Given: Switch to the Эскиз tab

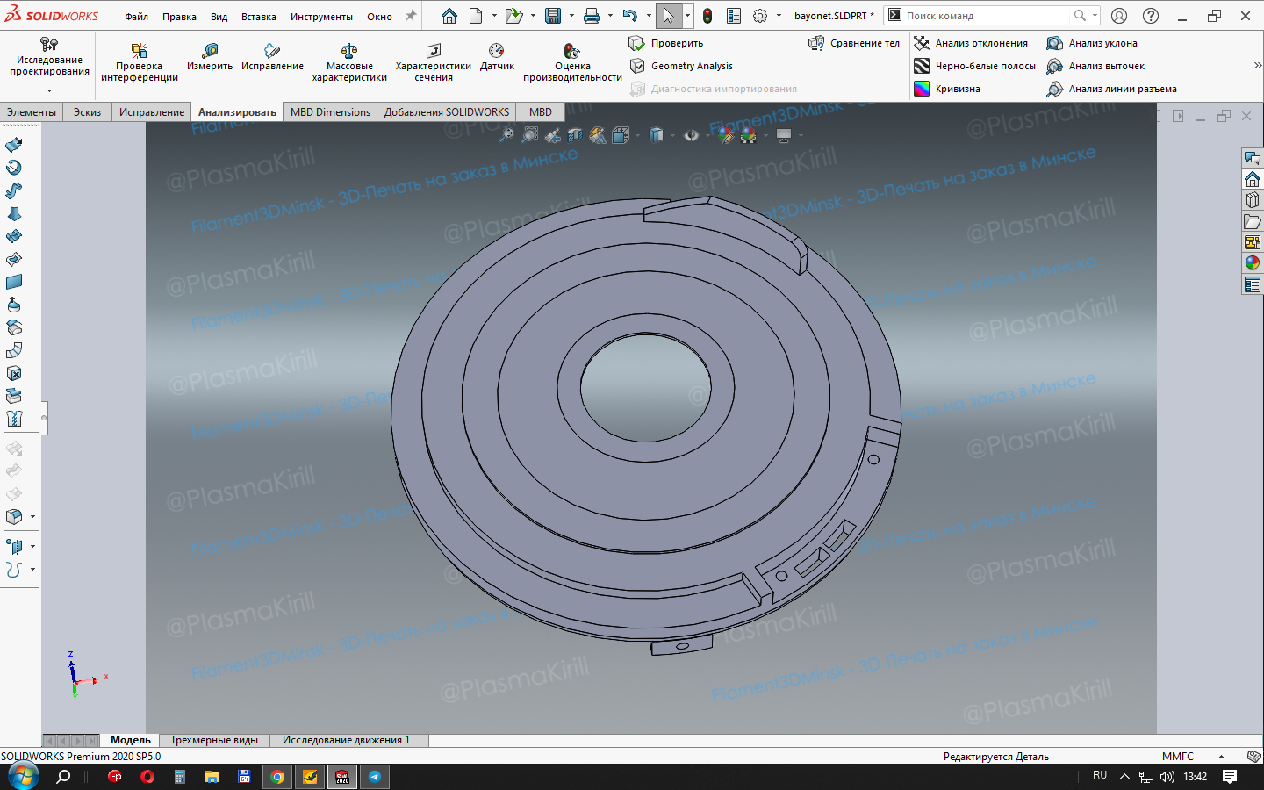Looking at the screenshot, I should tap(87, 112).
